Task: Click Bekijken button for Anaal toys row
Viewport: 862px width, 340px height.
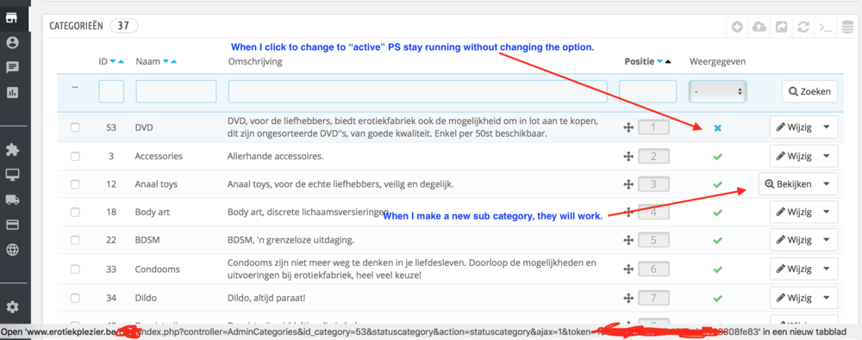Action: [x=788, y=184]
